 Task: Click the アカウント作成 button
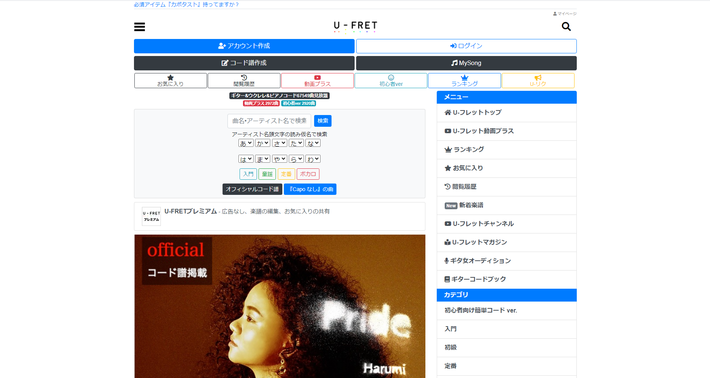point(244,46)
